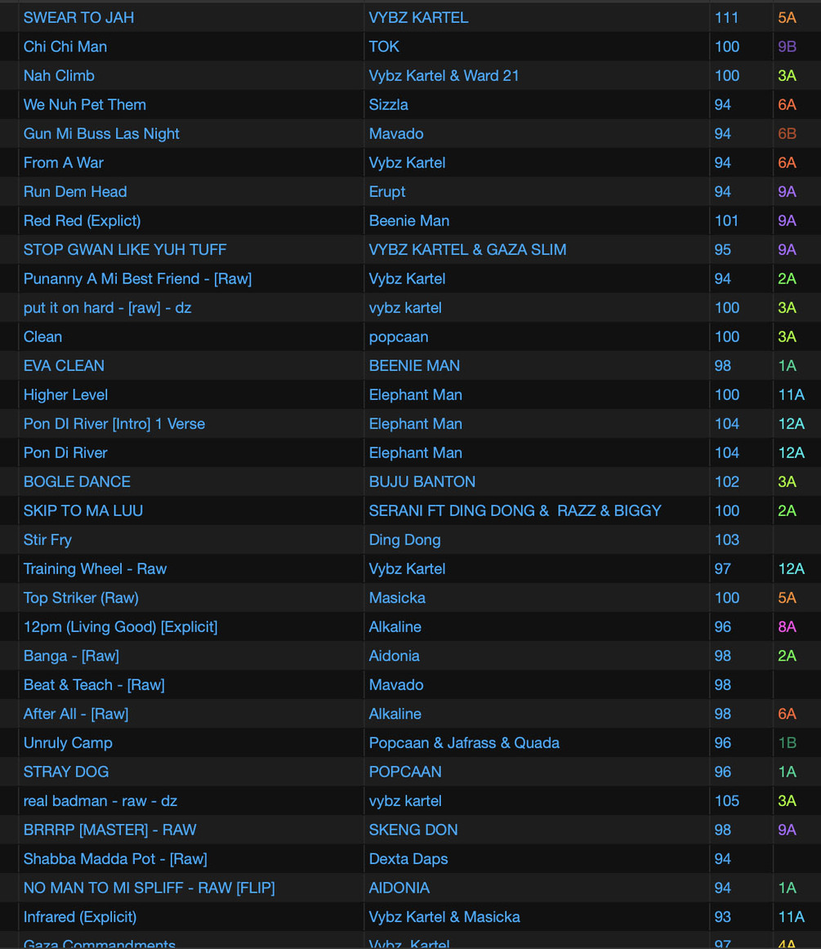Select the Nah Climb row
The image size is (821, 949).
(x=59, y=75)
